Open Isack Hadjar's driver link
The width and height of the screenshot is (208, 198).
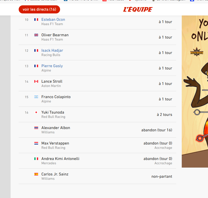[52, 50]
